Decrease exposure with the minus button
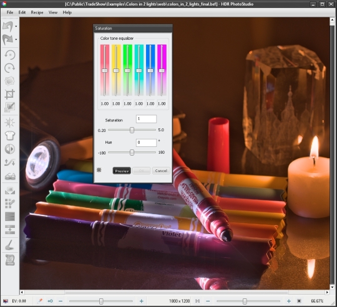The image size is (337, 307). coord(61,301)
